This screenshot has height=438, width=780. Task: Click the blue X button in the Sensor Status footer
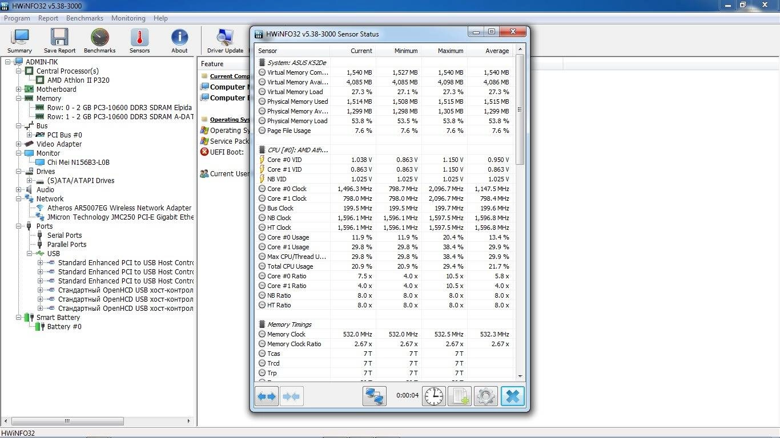click(513, 396)
